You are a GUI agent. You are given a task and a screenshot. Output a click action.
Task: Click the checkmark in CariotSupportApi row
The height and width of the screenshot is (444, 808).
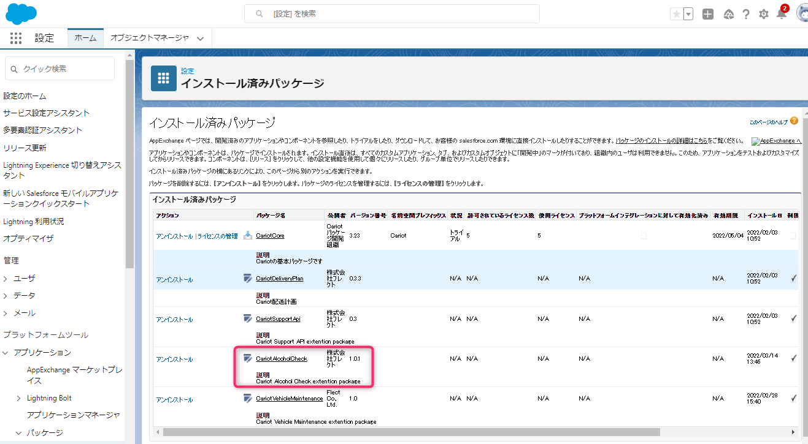click(795, 318)
